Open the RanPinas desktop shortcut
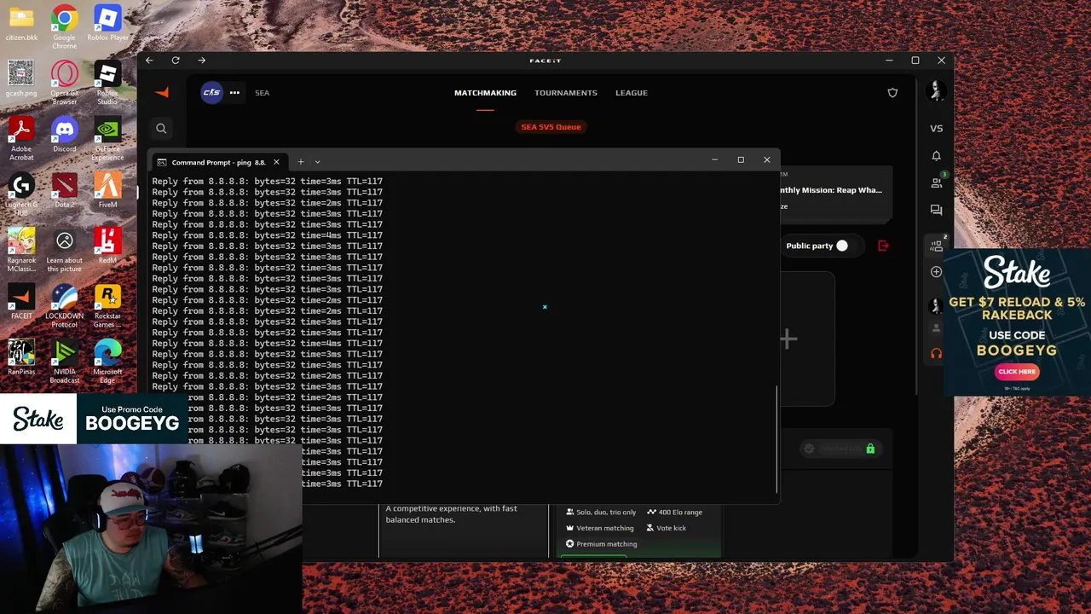This screenshot has height=614, width=1091. pos(21,358)
